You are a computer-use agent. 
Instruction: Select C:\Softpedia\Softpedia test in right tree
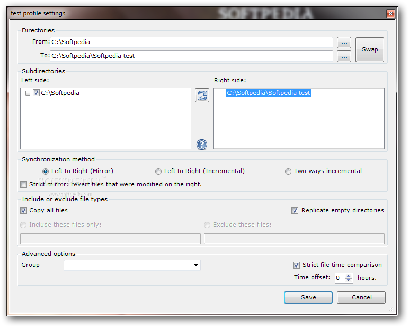[268, 93]
